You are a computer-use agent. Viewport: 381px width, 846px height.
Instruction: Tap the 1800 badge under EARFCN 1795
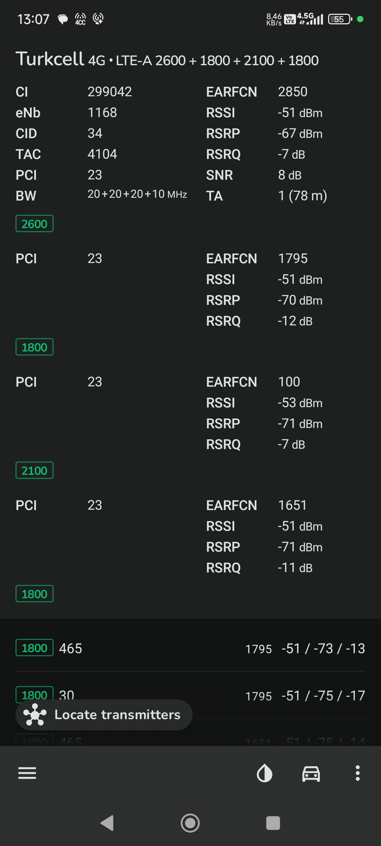point(35,347)
